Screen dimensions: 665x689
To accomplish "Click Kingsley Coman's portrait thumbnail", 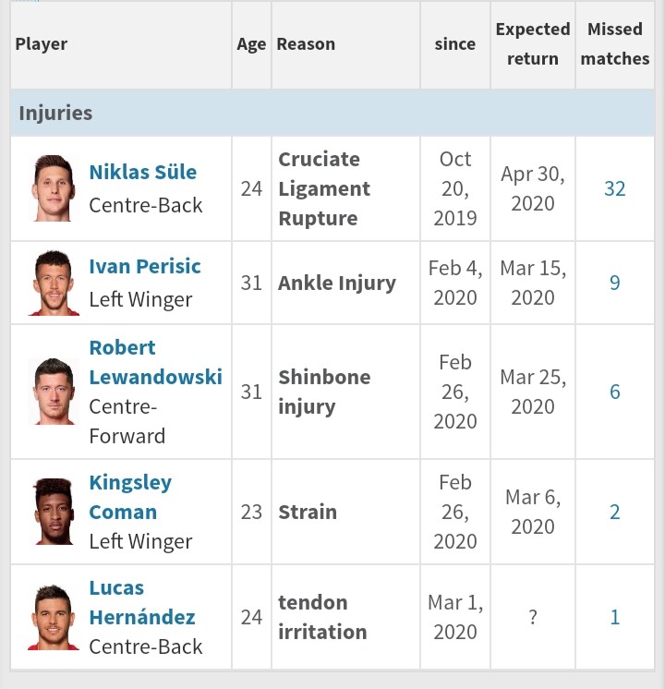I will 54,512.
